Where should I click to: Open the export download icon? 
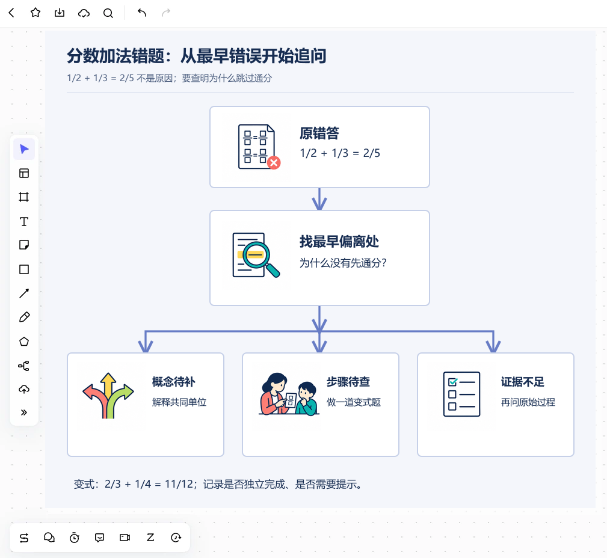[x=59, y=13]
